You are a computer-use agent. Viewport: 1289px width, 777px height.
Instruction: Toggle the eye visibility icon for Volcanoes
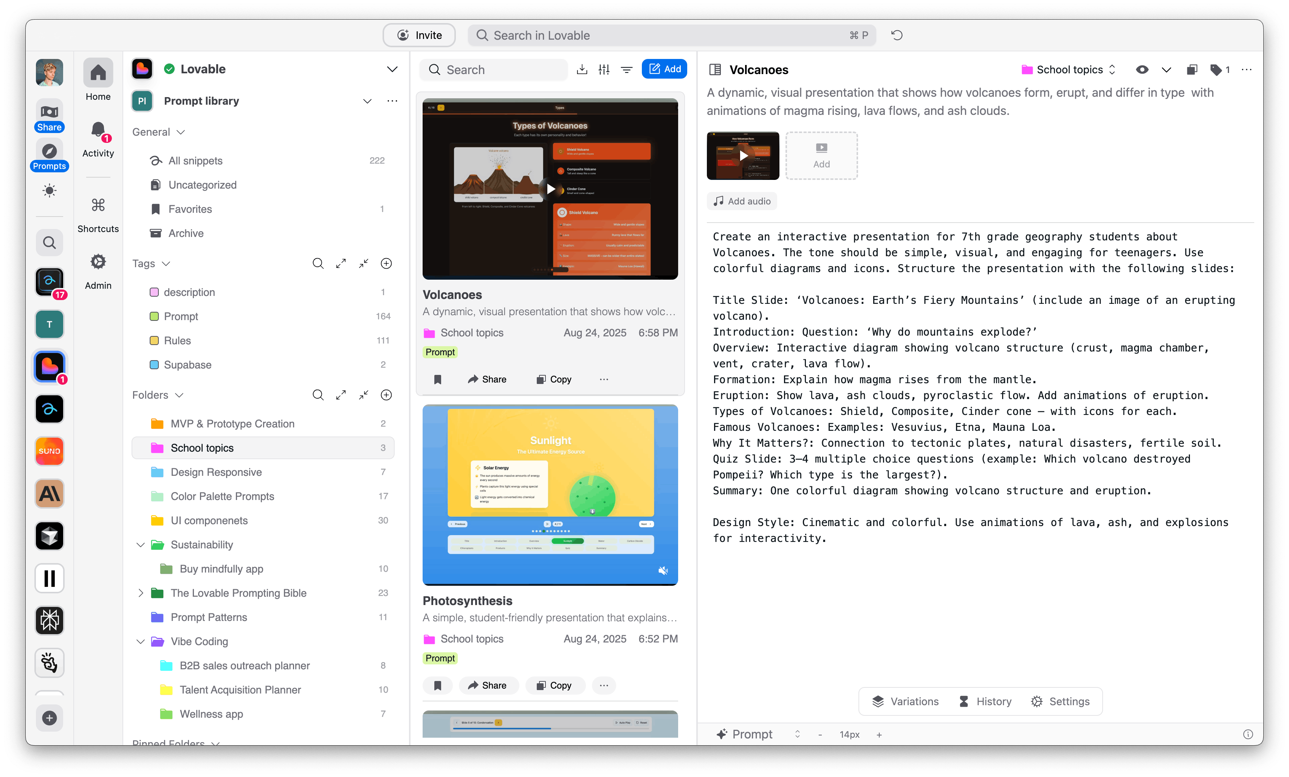(1142, 70)
